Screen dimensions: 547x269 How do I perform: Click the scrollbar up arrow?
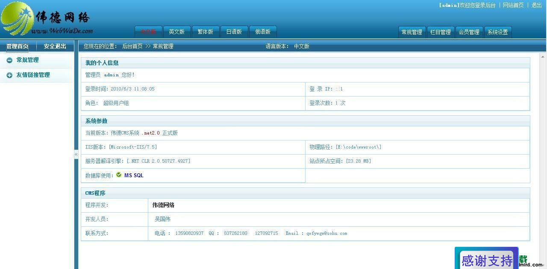[543, 56]
